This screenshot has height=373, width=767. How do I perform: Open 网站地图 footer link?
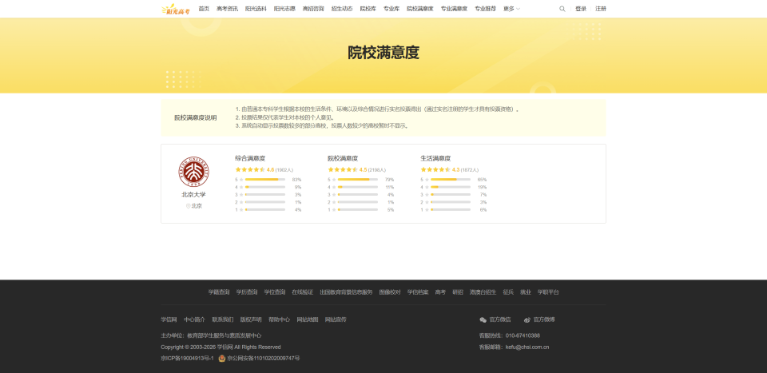[308, 319]
